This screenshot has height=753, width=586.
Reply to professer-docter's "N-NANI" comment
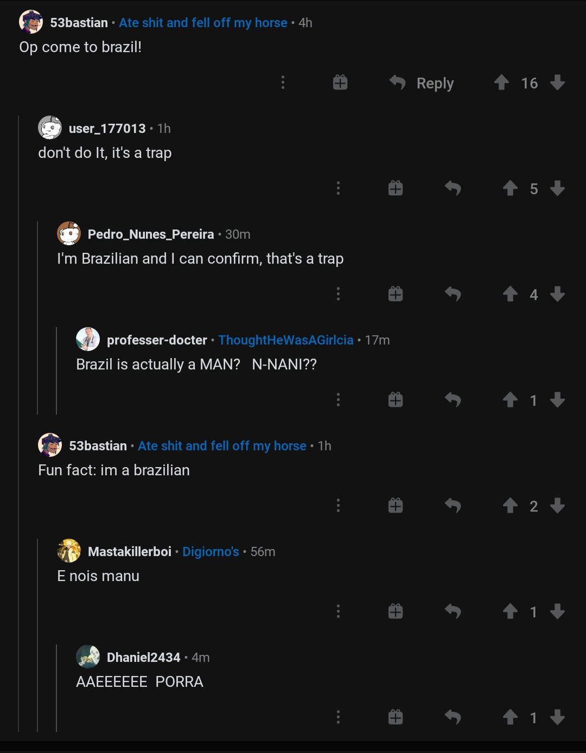[453, 400]
